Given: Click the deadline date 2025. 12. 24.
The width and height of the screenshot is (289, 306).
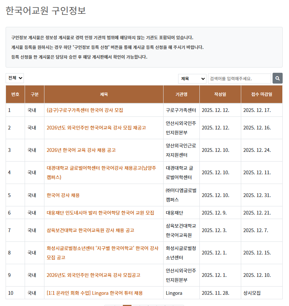Looking at the screenshot, I should coord(257,150).
